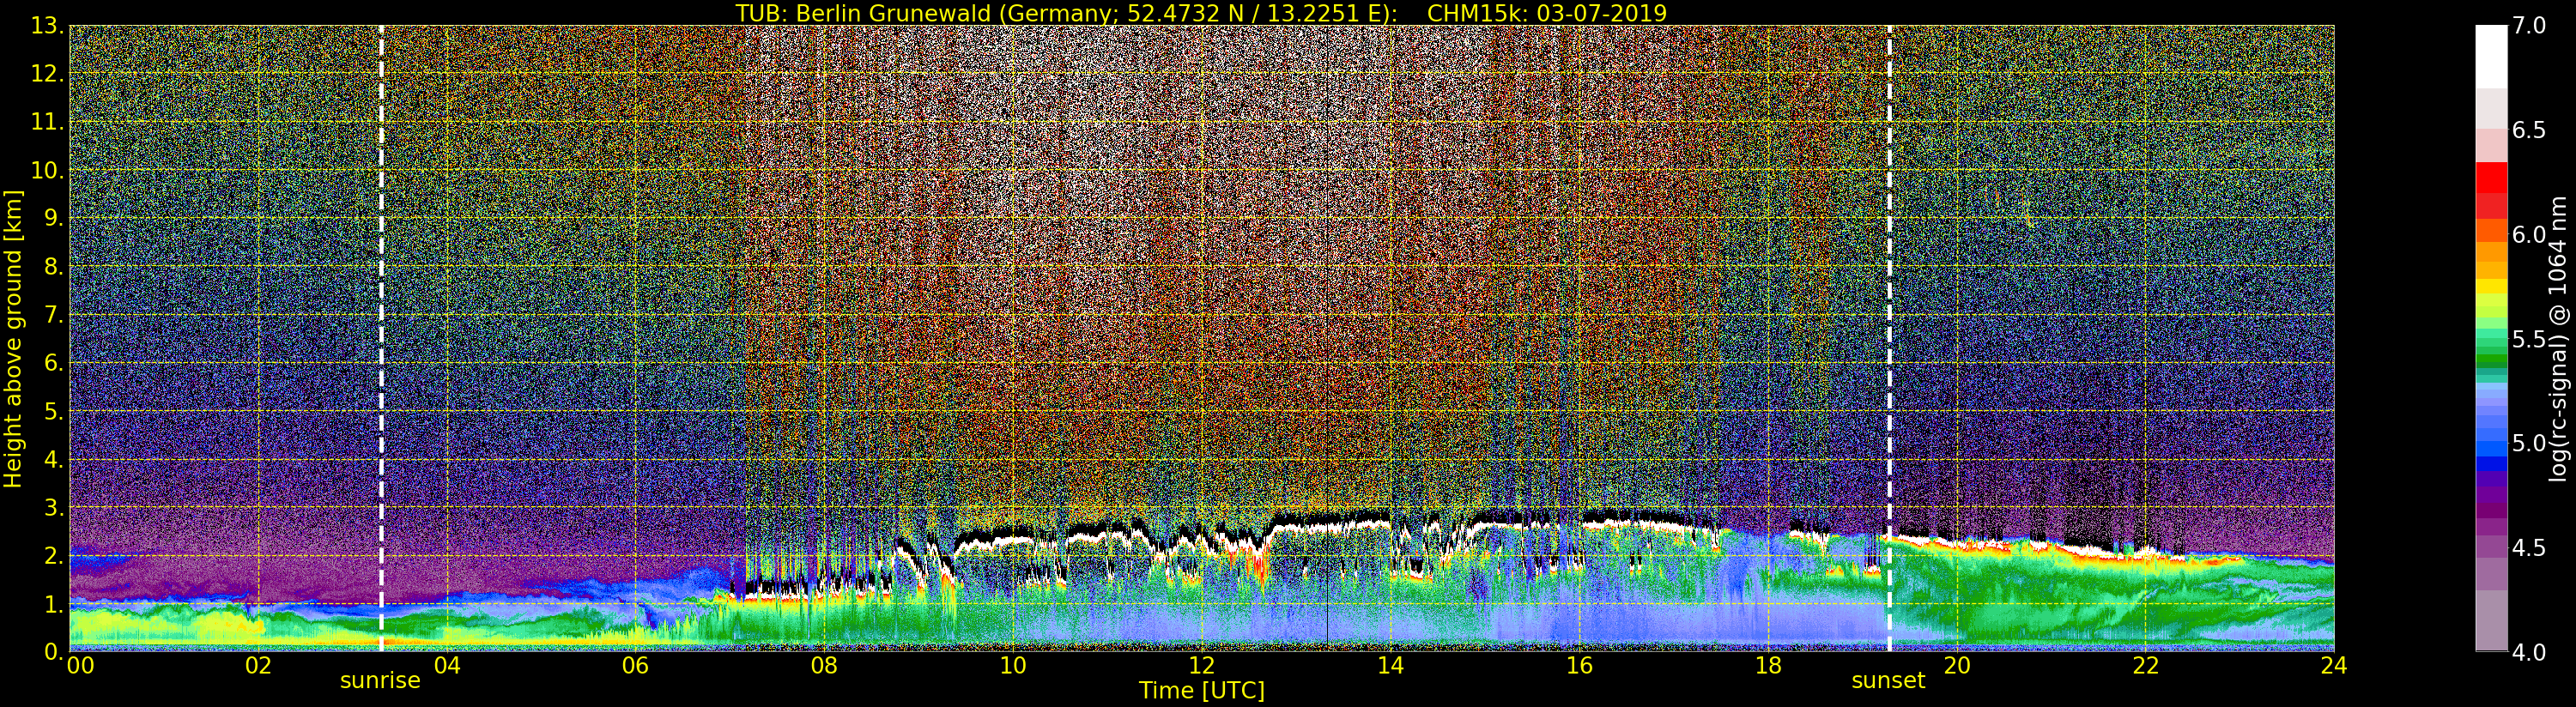2576x707 pixels.
Task: Click the 'sunrise' label below the axis
Action: coord(380,680)
